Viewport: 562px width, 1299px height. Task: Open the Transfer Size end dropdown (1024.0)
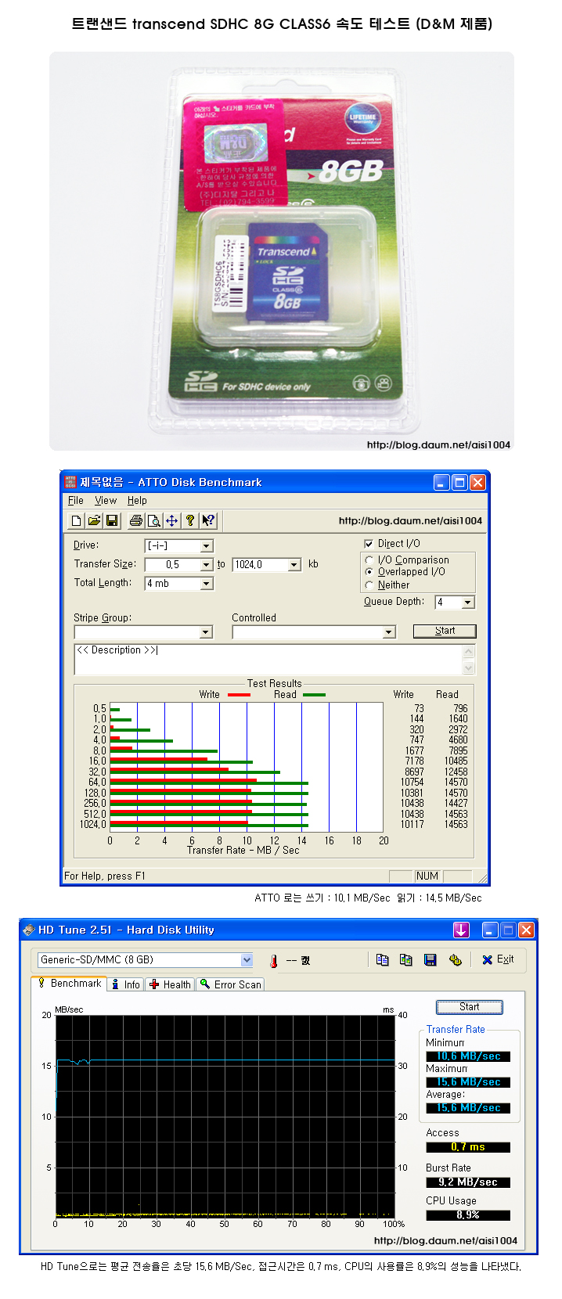click(x=294, y=565)
